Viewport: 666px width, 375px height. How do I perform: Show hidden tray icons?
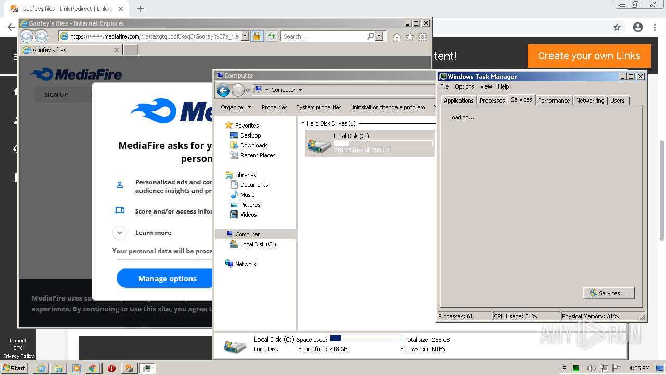tap(565, 368)
